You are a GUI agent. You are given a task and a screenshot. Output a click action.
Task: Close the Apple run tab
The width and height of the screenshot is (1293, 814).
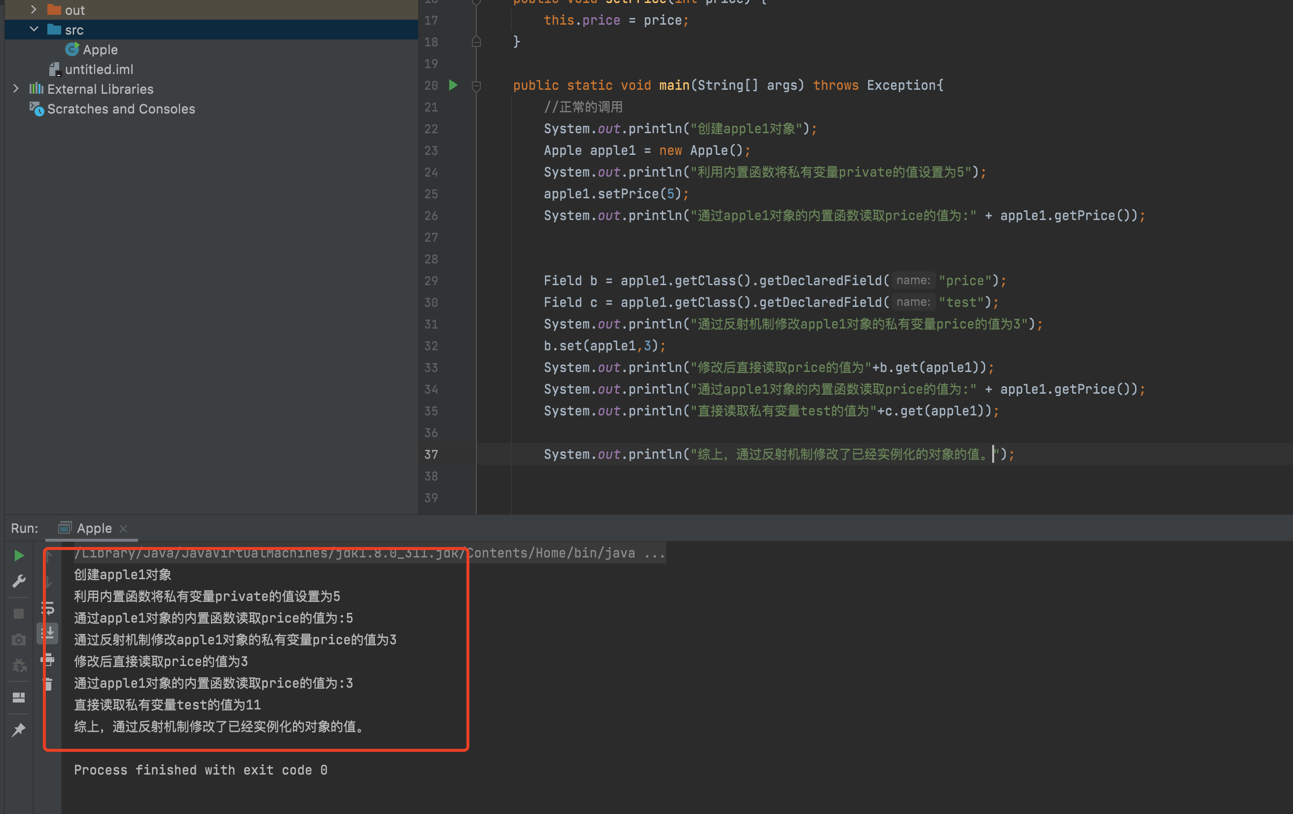click(123, 529)
